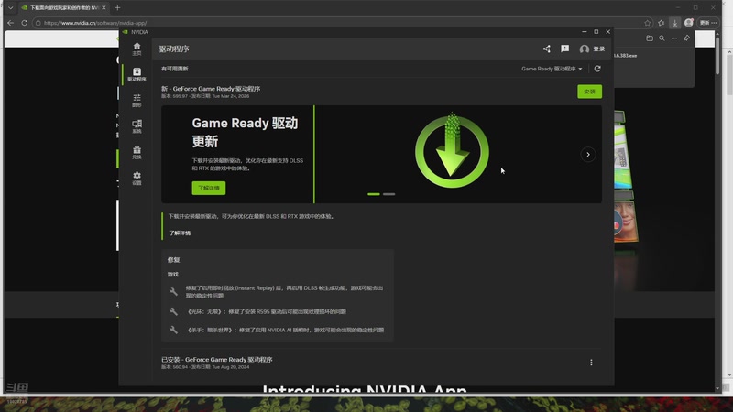Screen dimensions: 733x412
Task: Open the browser tab list chevron
Action: point(10,7)
